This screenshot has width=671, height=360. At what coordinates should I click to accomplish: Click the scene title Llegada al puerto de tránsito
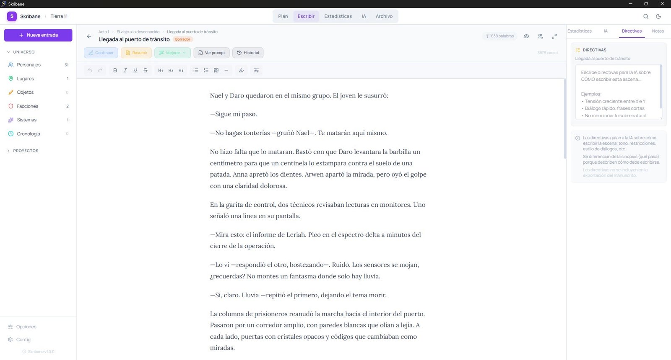[134, 39]
